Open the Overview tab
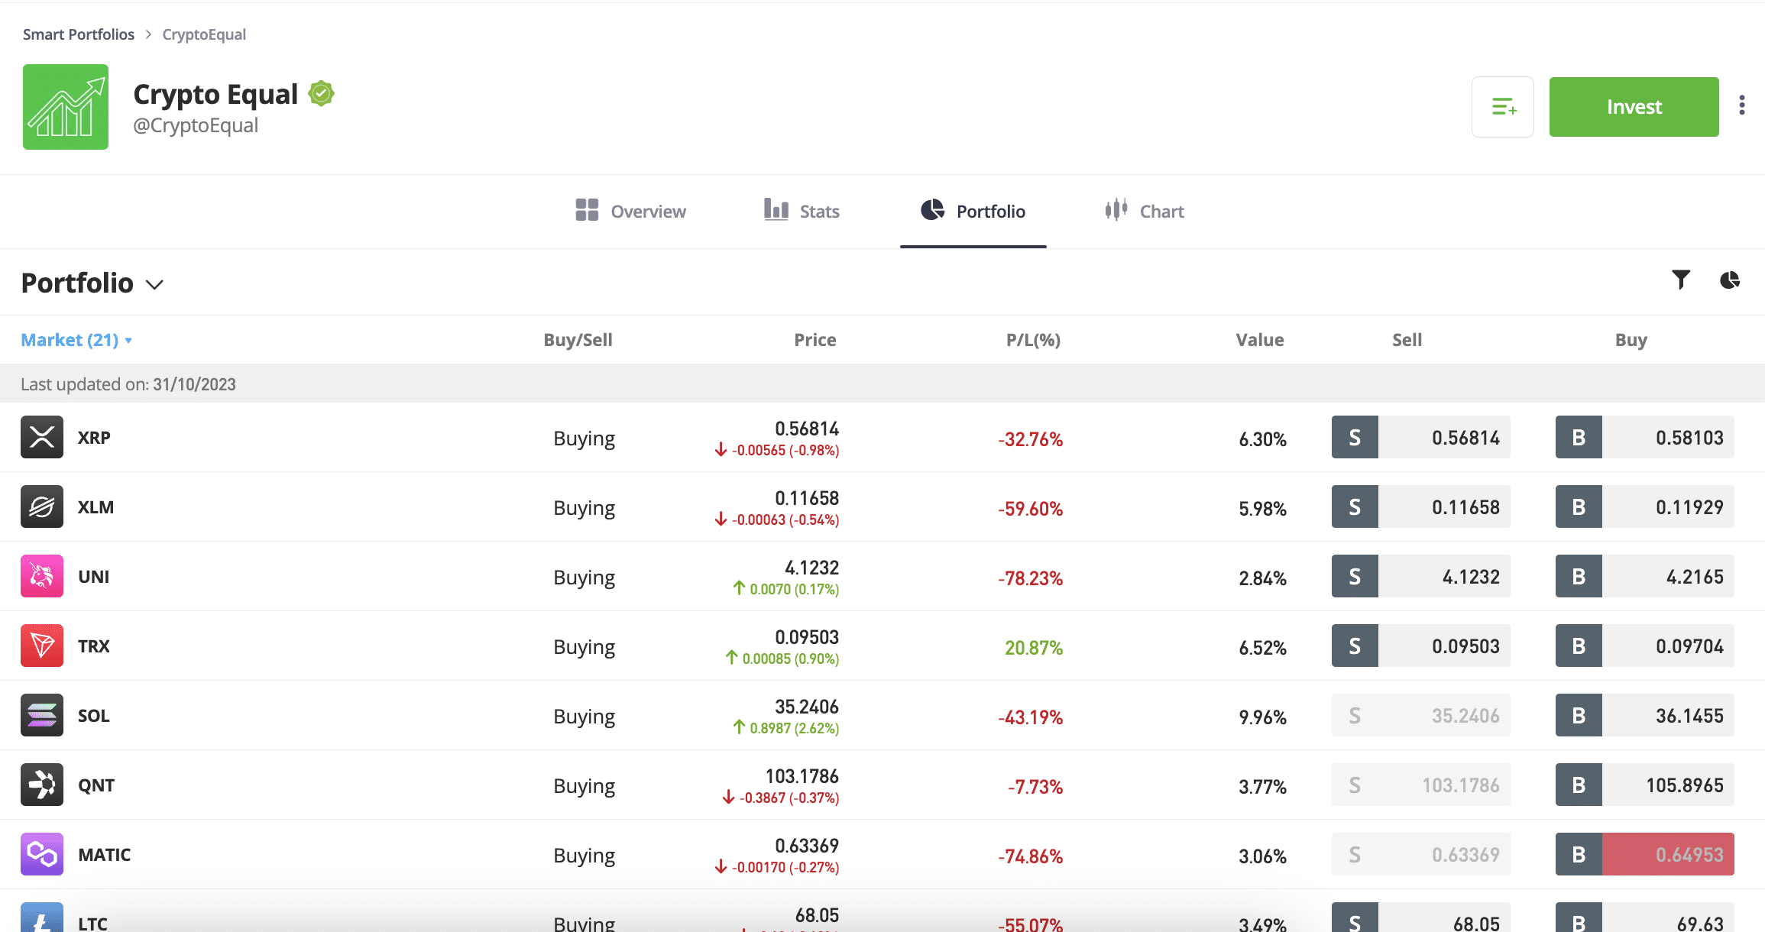Screen dimensions: 1765x932 tap(630, 211)
